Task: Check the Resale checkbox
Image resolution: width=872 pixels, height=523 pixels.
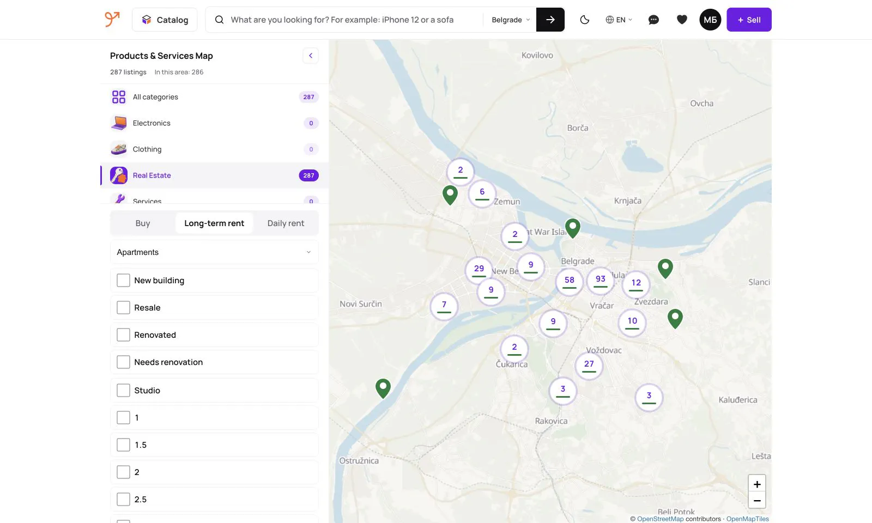Action: point(124,308)
